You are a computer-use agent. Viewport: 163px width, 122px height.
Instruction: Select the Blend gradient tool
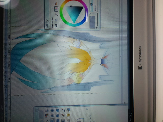click(63, 120)
